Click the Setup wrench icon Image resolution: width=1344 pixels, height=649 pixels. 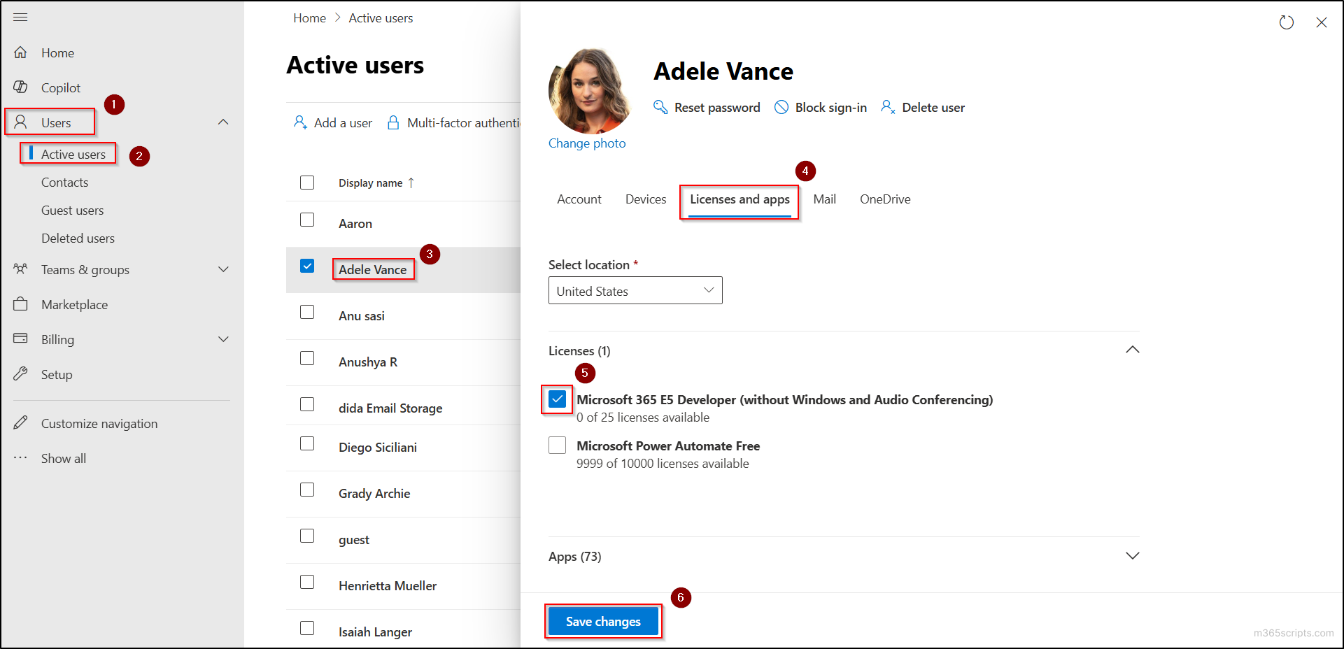point(21,374)
